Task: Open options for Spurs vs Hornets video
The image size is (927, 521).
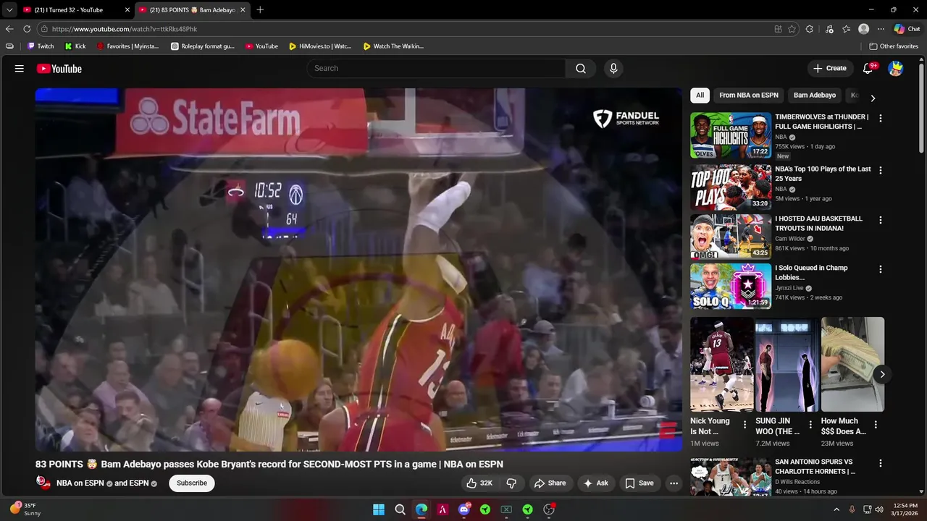Action: 881,463
